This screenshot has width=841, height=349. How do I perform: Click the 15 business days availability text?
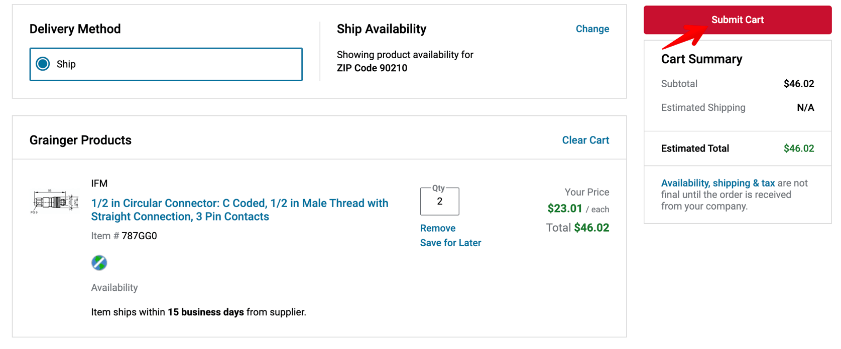coord(205,312)
